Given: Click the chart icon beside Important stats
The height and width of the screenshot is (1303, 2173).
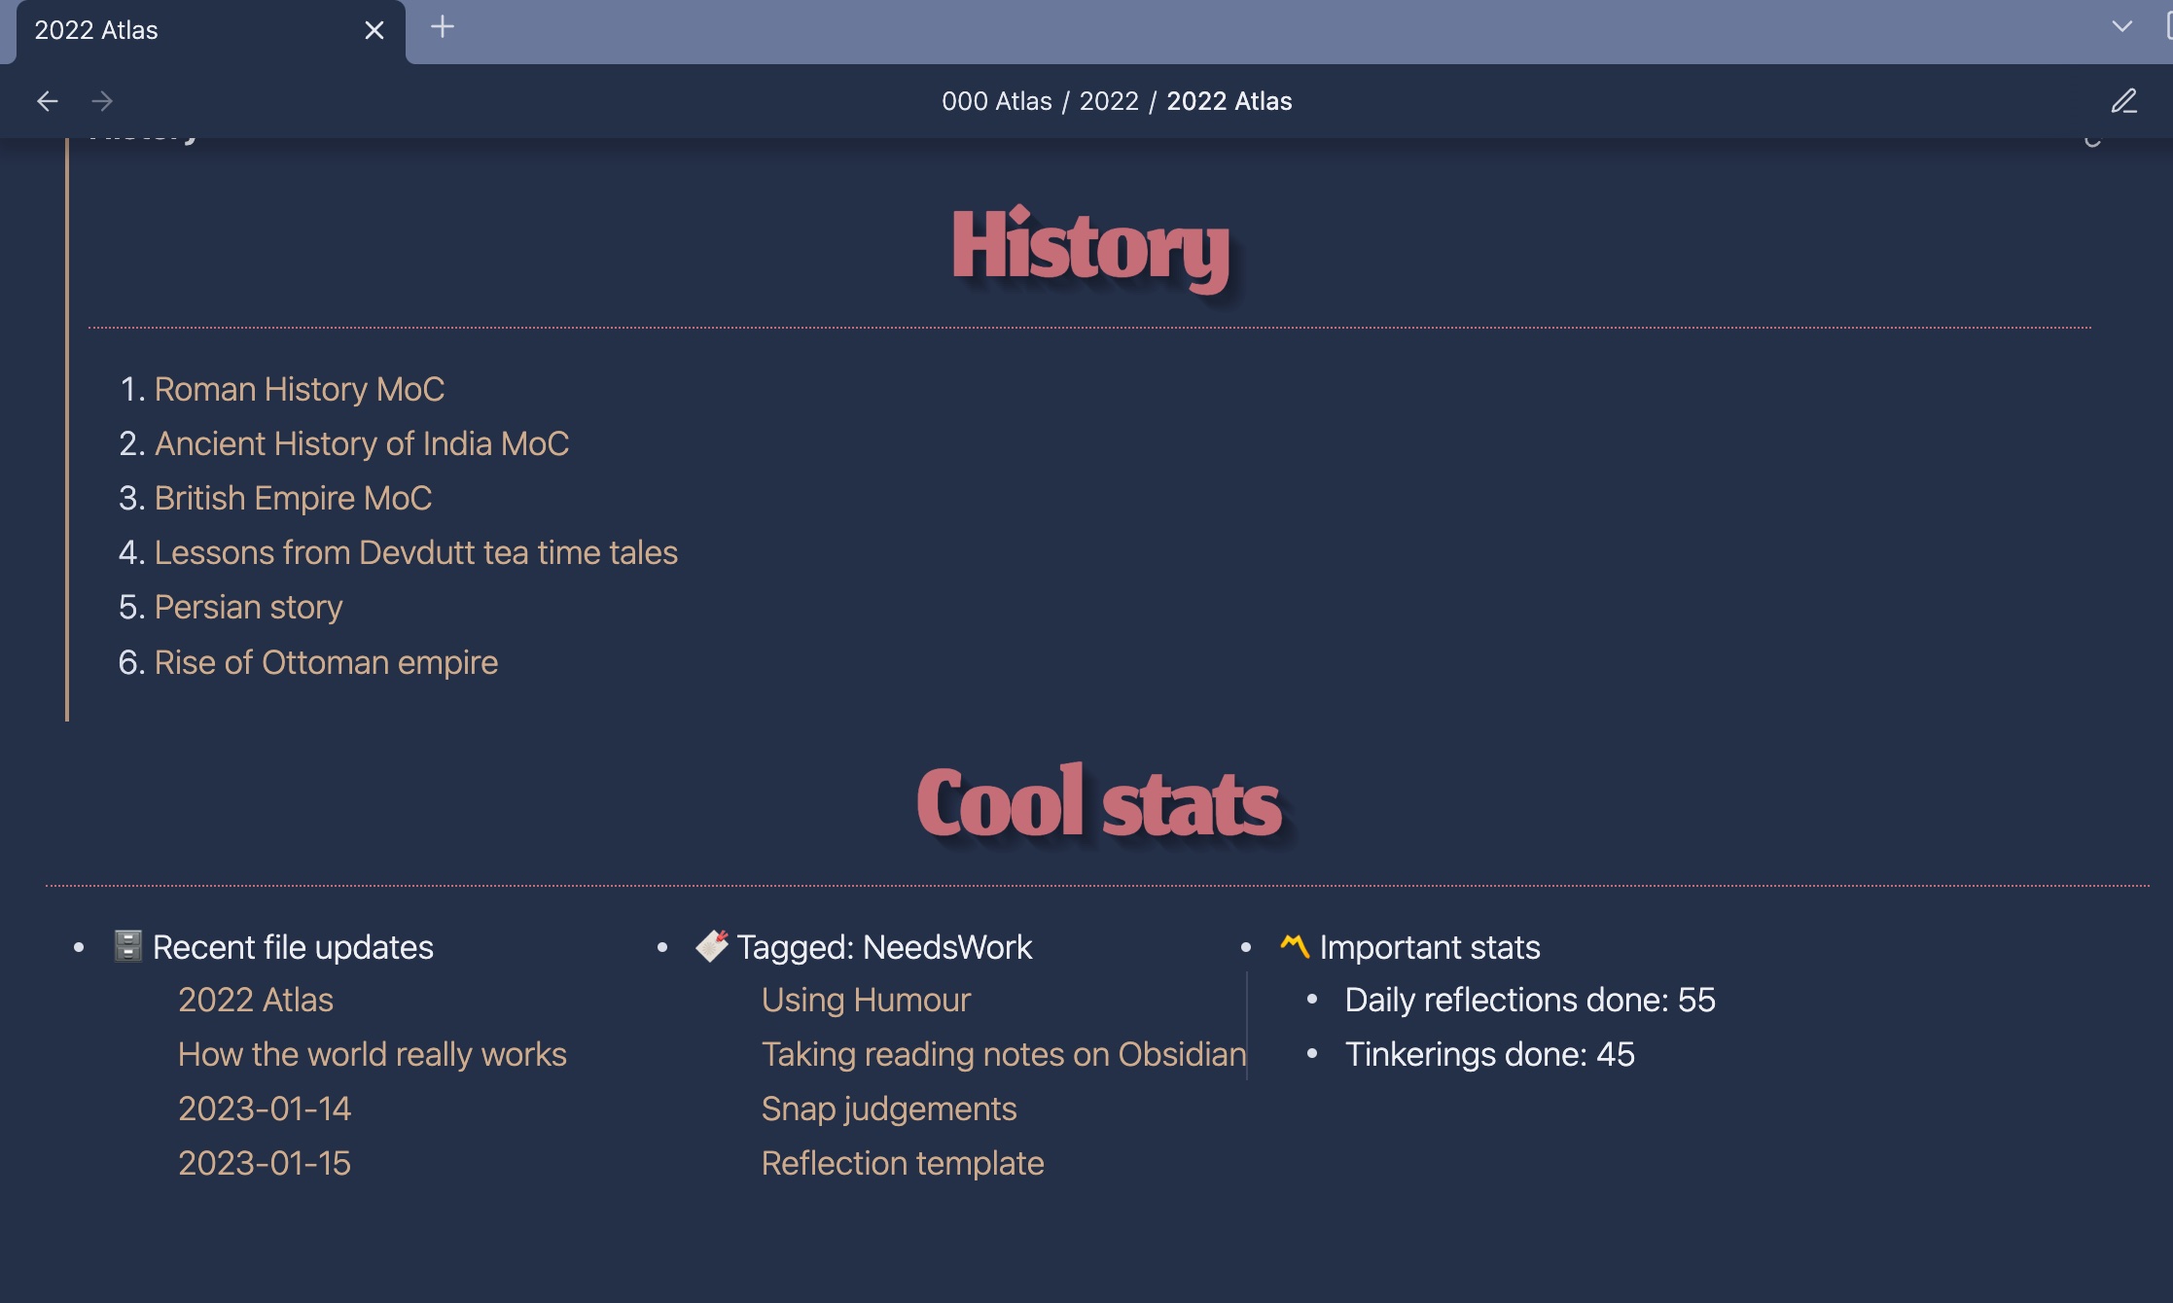Looking at the screenshot, I should click(1295, 945).
